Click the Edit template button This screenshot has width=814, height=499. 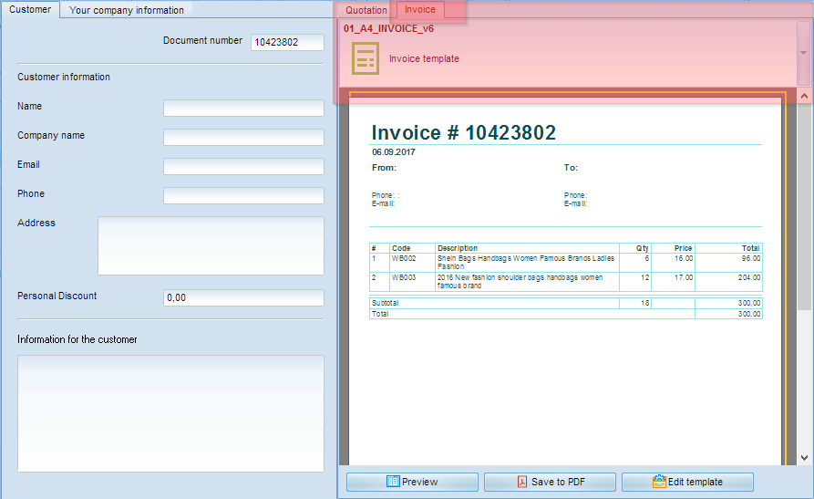[x=687, y=482]
